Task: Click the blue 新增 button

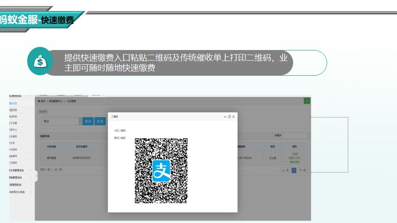Action: [x=100, y=121]
